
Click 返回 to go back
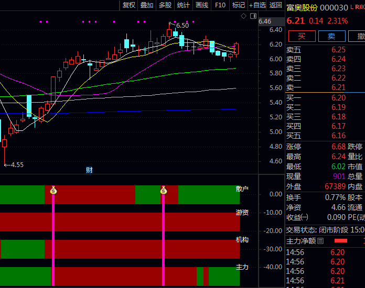click(276, 5)
